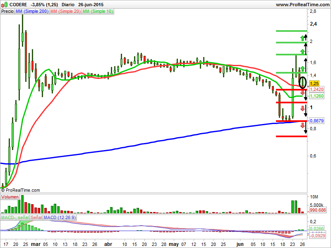Expand the Precio panel options
The height and width of the screenshot is (248, 331).
[7, 12]
